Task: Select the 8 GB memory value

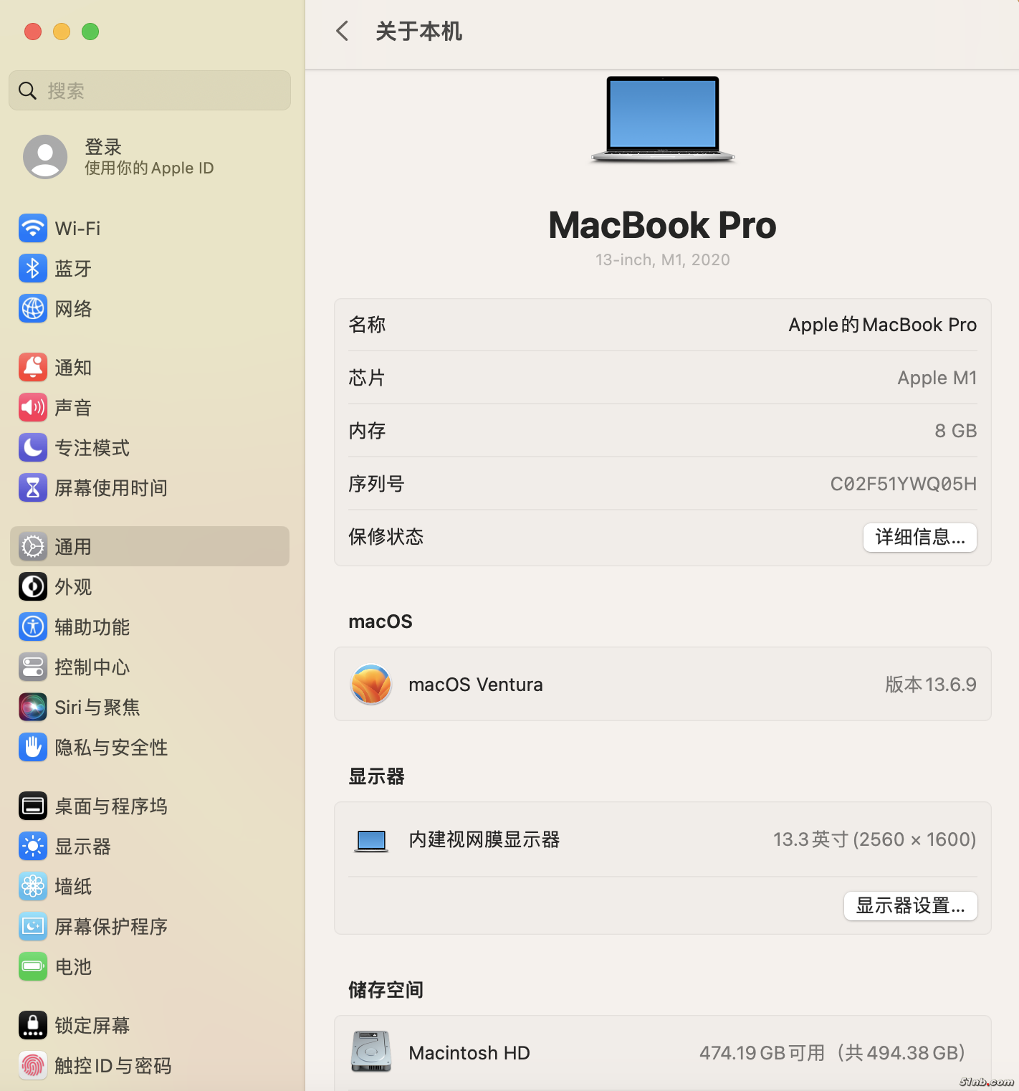Action: (x=956, y=431)
